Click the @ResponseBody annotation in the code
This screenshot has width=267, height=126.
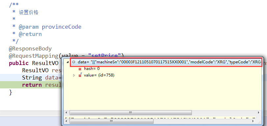coord(30,49)
